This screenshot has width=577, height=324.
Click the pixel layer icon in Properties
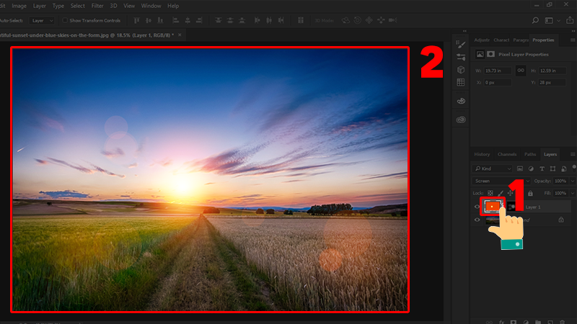click(x=480, y=55)
